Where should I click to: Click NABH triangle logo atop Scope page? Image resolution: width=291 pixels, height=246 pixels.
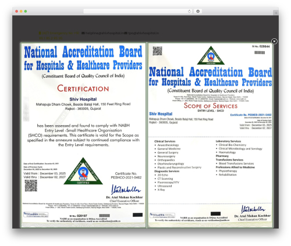tap(211, 55)
